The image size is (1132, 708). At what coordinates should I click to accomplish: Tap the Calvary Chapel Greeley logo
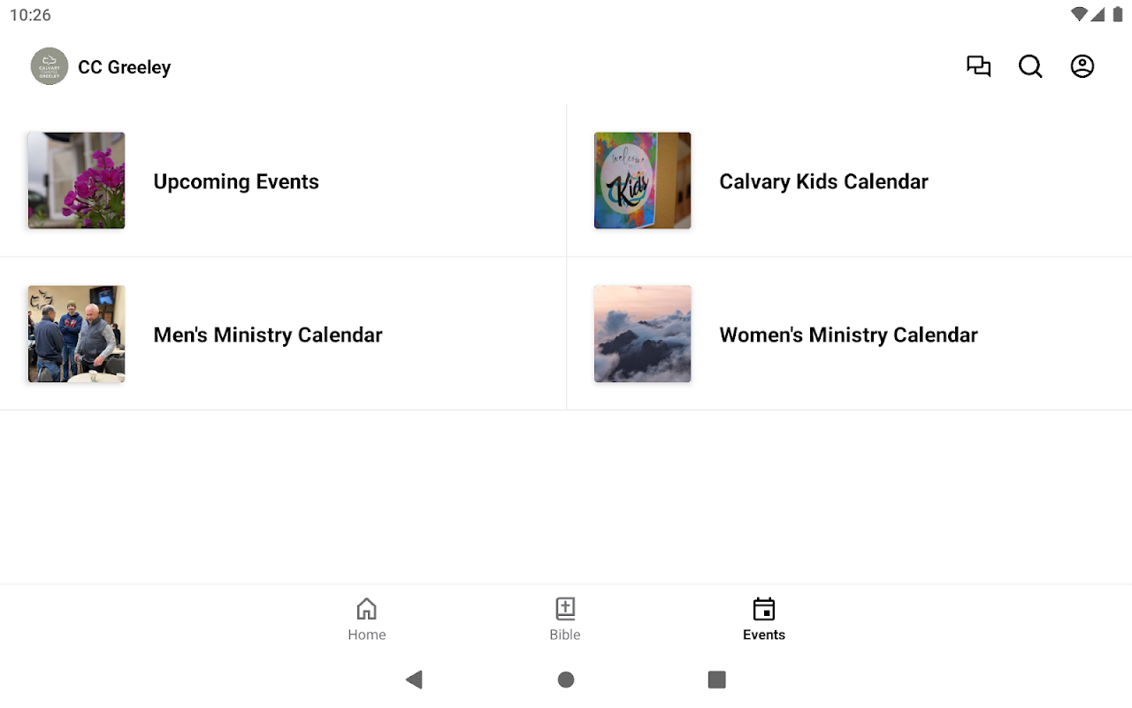click(50, 66)
